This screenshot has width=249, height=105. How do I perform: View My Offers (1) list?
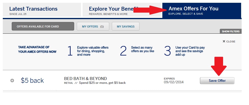click(x=93, y=27)
